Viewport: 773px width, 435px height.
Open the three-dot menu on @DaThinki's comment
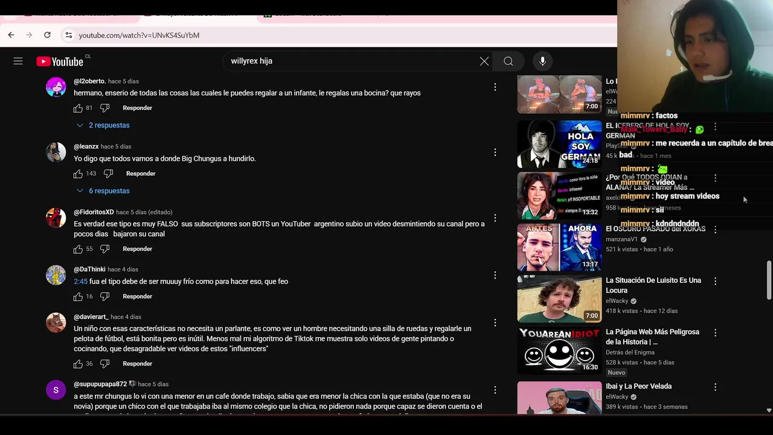pyautogui.click(x=495, y=275)
